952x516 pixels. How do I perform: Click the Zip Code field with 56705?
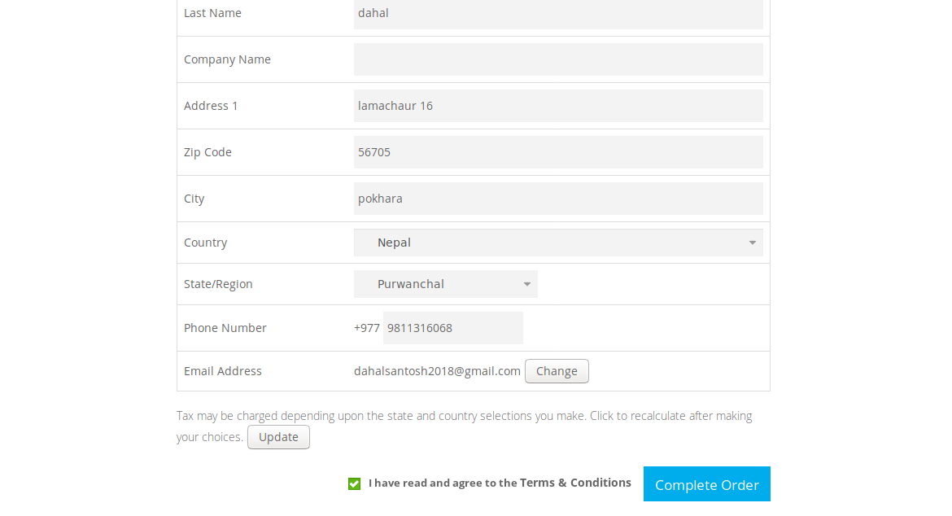pyautogui.click(x=558, y=152)
